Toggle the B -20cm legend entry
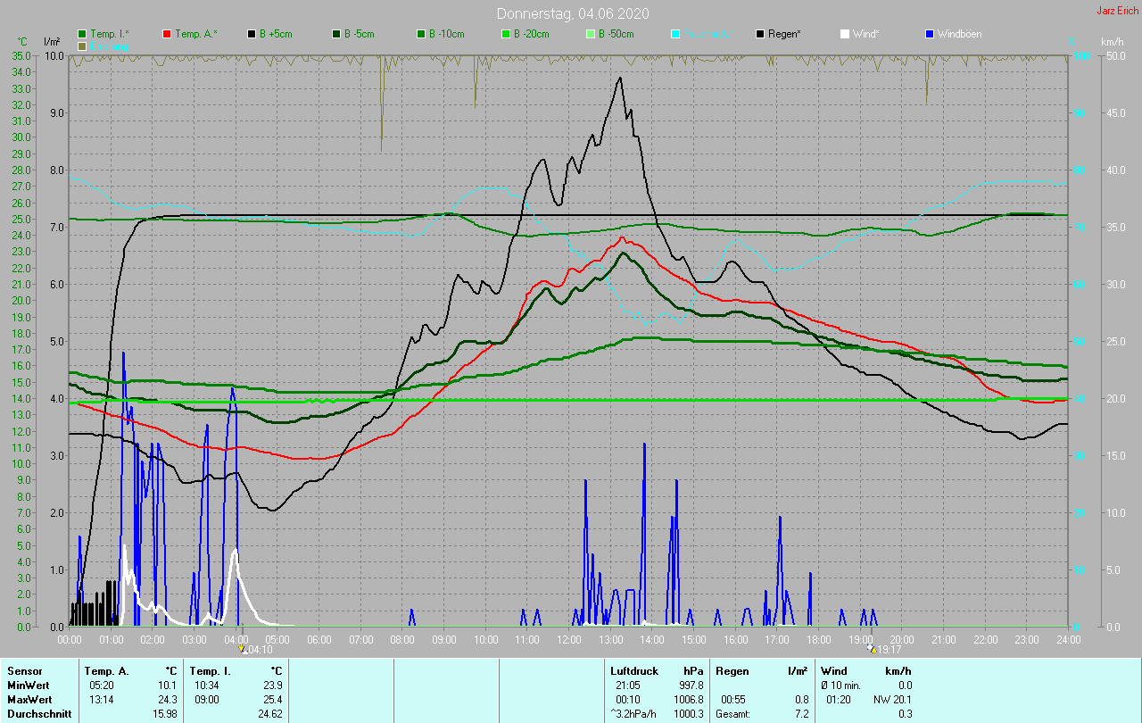Screen dimensions: 1142x723 click(530, 34)
